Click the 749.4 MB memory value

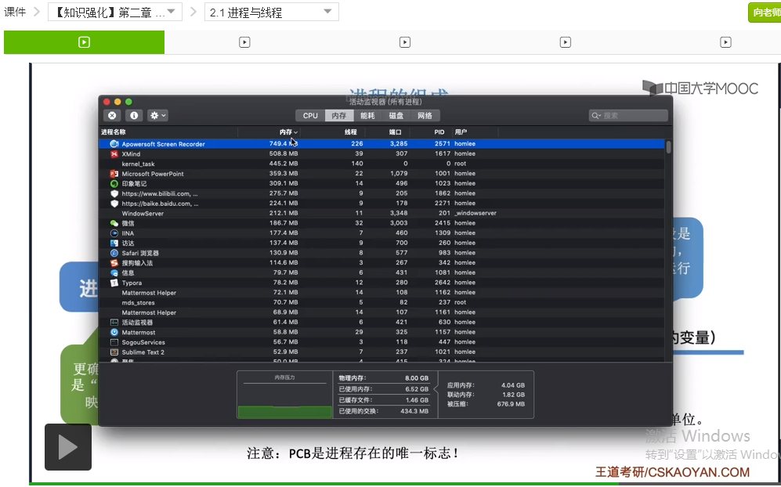tap(284, 144)
